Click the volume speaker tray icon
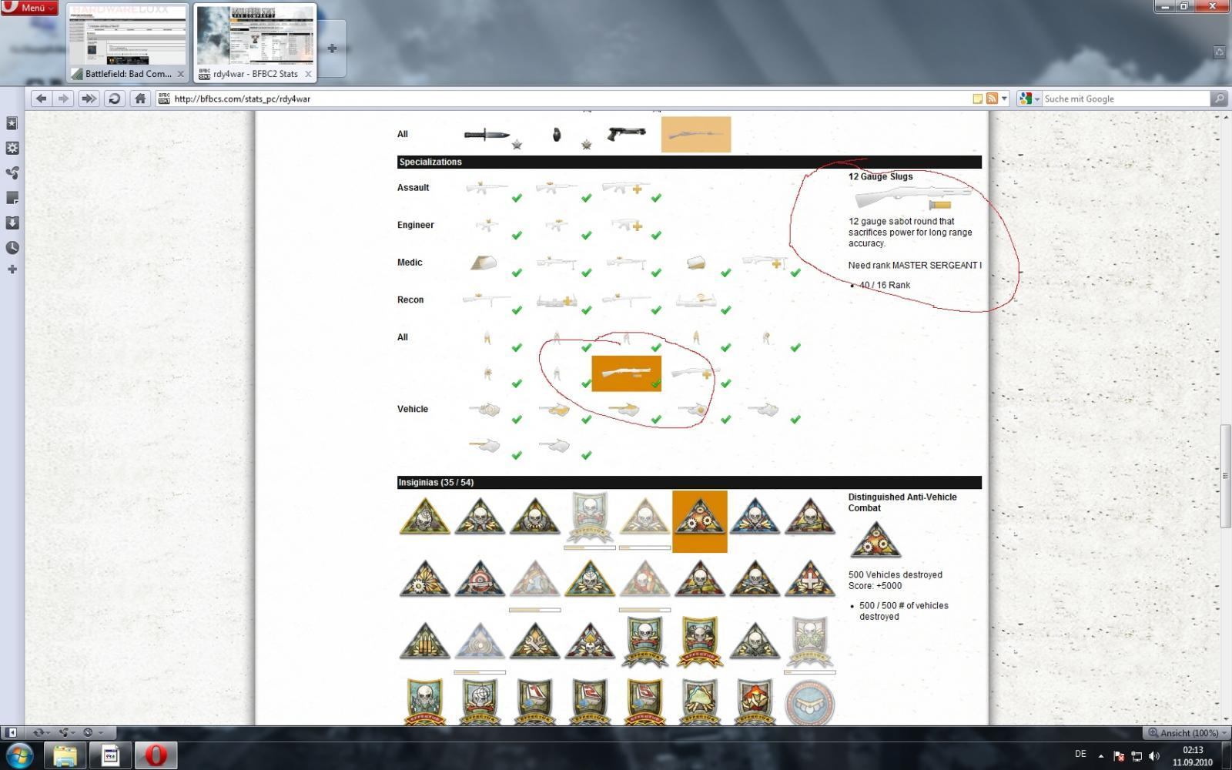The width and height of the screenshot is (1232, 770). pos(1153,755)
